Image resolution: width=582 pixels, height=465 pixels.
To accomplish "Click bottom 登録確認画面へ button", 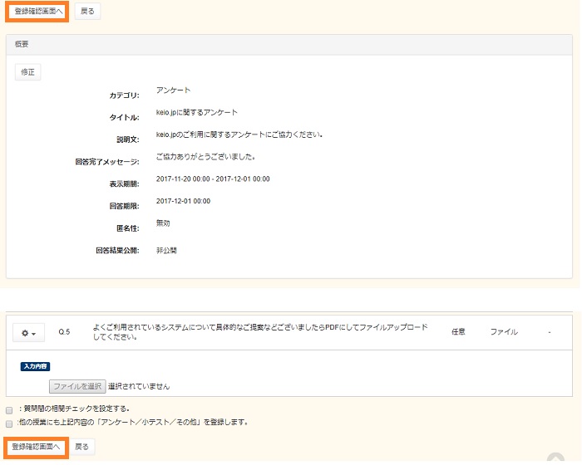I will point(37,447).
